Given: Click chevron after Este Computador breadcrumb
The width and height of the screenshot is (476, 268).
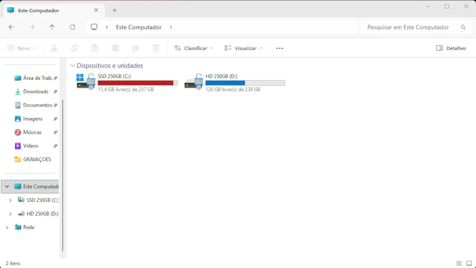Looking at the screenshot, I should (171, 27).
